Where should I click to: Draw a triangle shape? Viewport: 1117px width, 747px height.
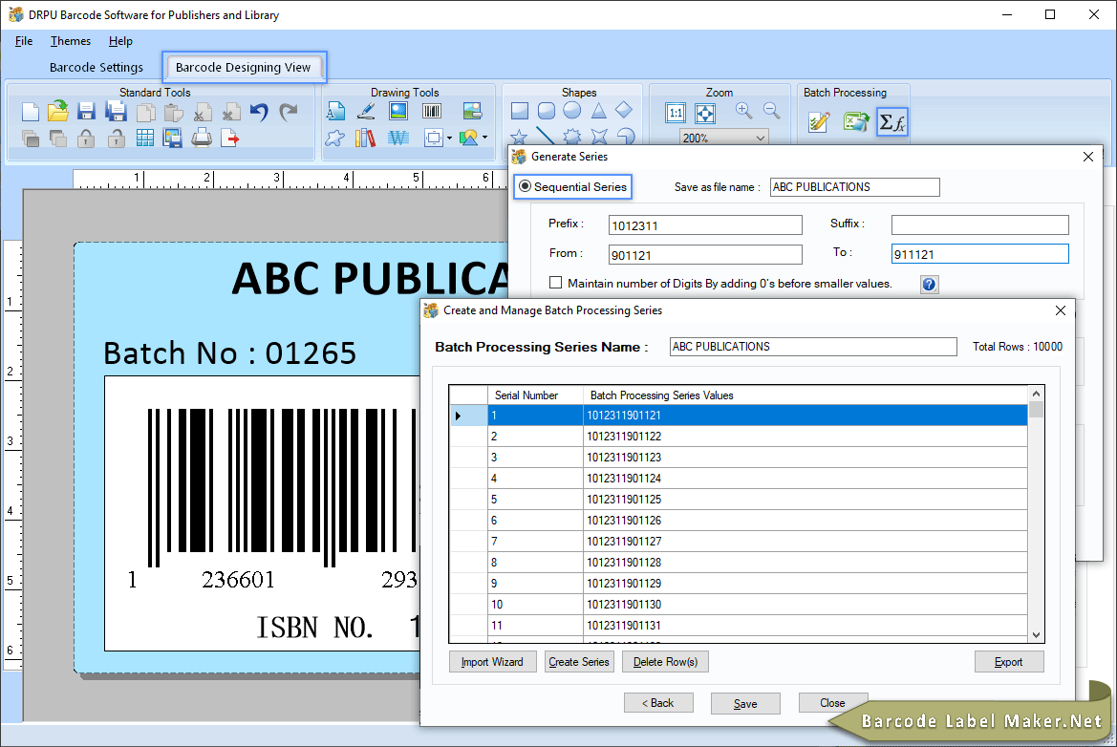598,111
